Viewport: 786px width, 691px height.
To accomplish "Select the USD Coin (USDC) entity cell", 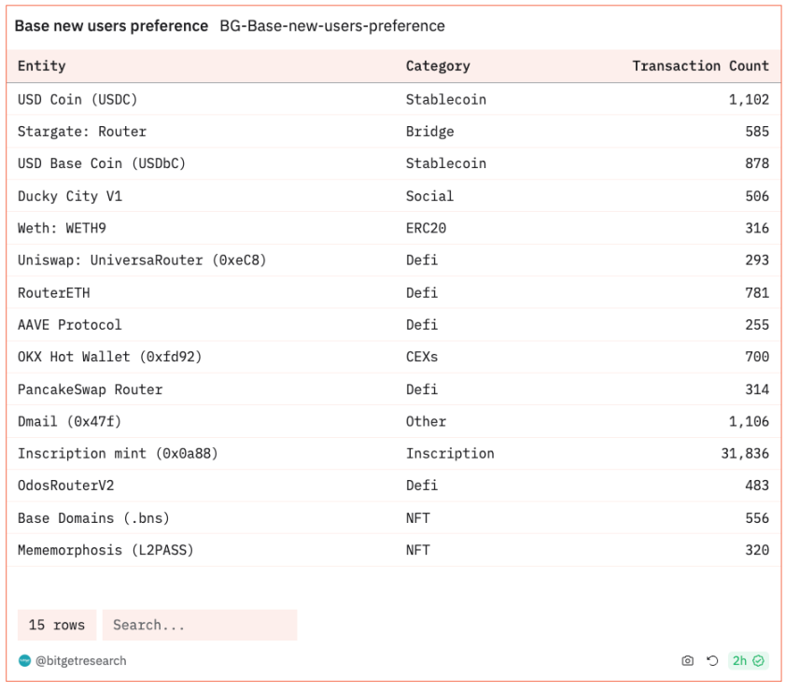I will click(77, 99).
